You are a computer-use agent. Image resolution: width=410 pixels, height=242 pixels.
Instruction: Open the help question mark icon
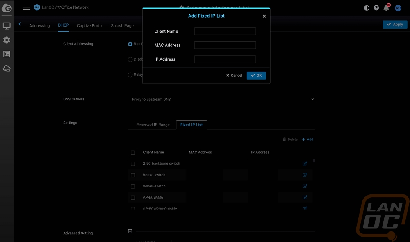click(x=376, y=8)
